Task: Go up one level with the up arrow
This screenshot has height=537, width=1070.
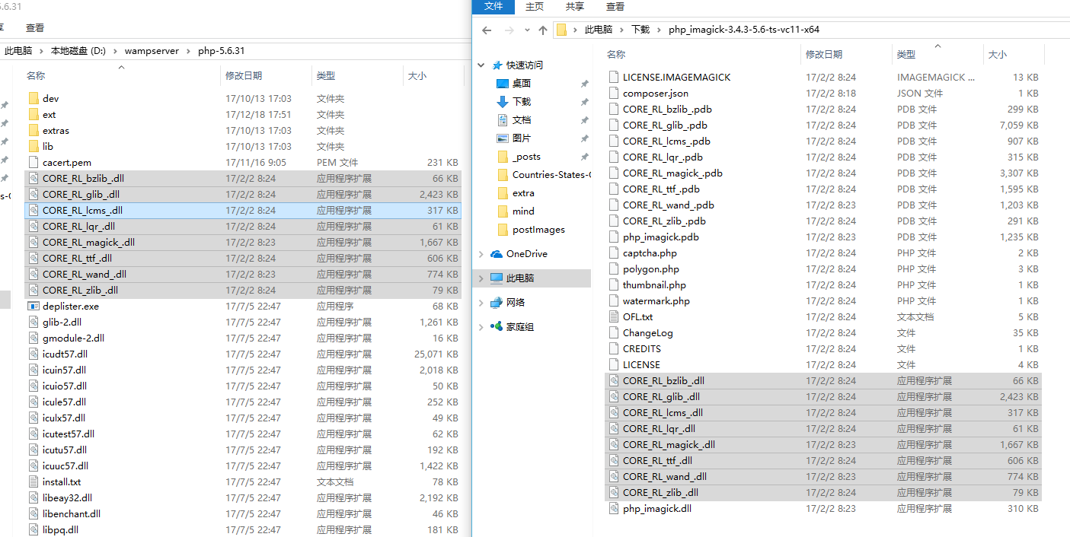Action: pos(542,30)
